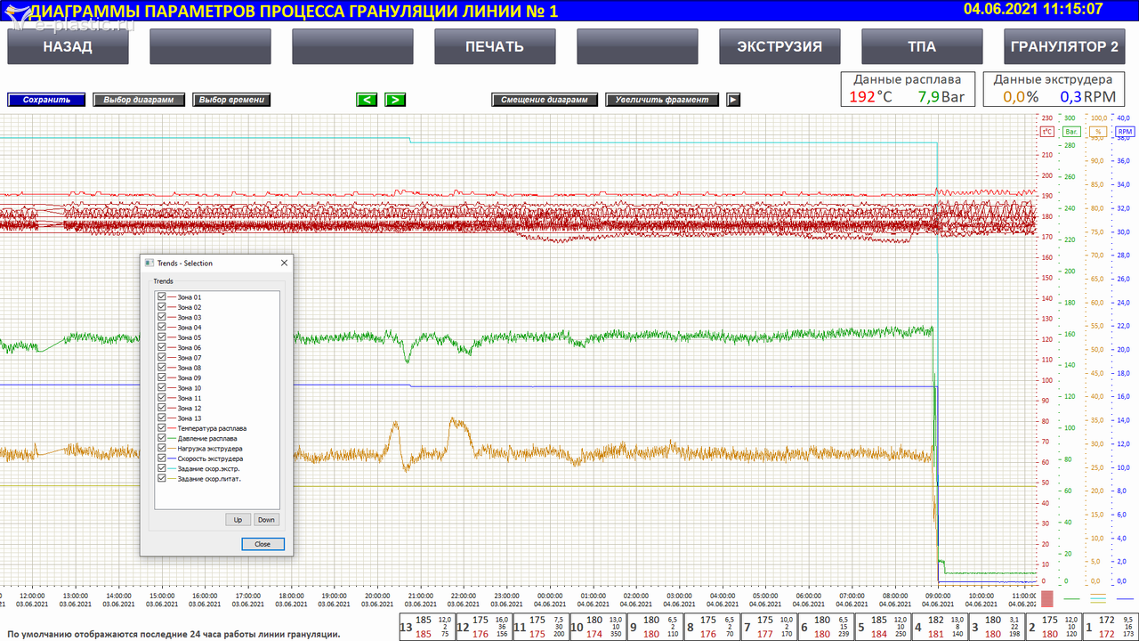Click the blue RPM axis label
This screenshot has width=1139, height=641.
pos(1126,131)
